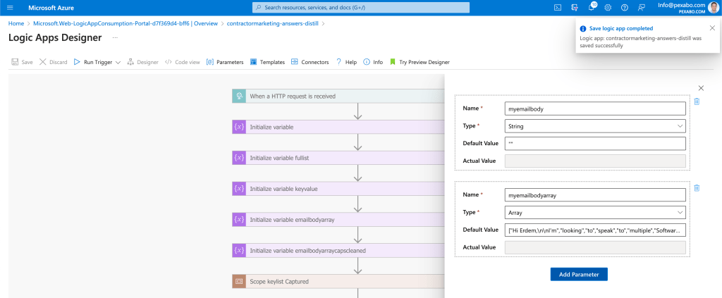Click Help in the designer toolbar

pyautogui.click(x=345, y=62)
